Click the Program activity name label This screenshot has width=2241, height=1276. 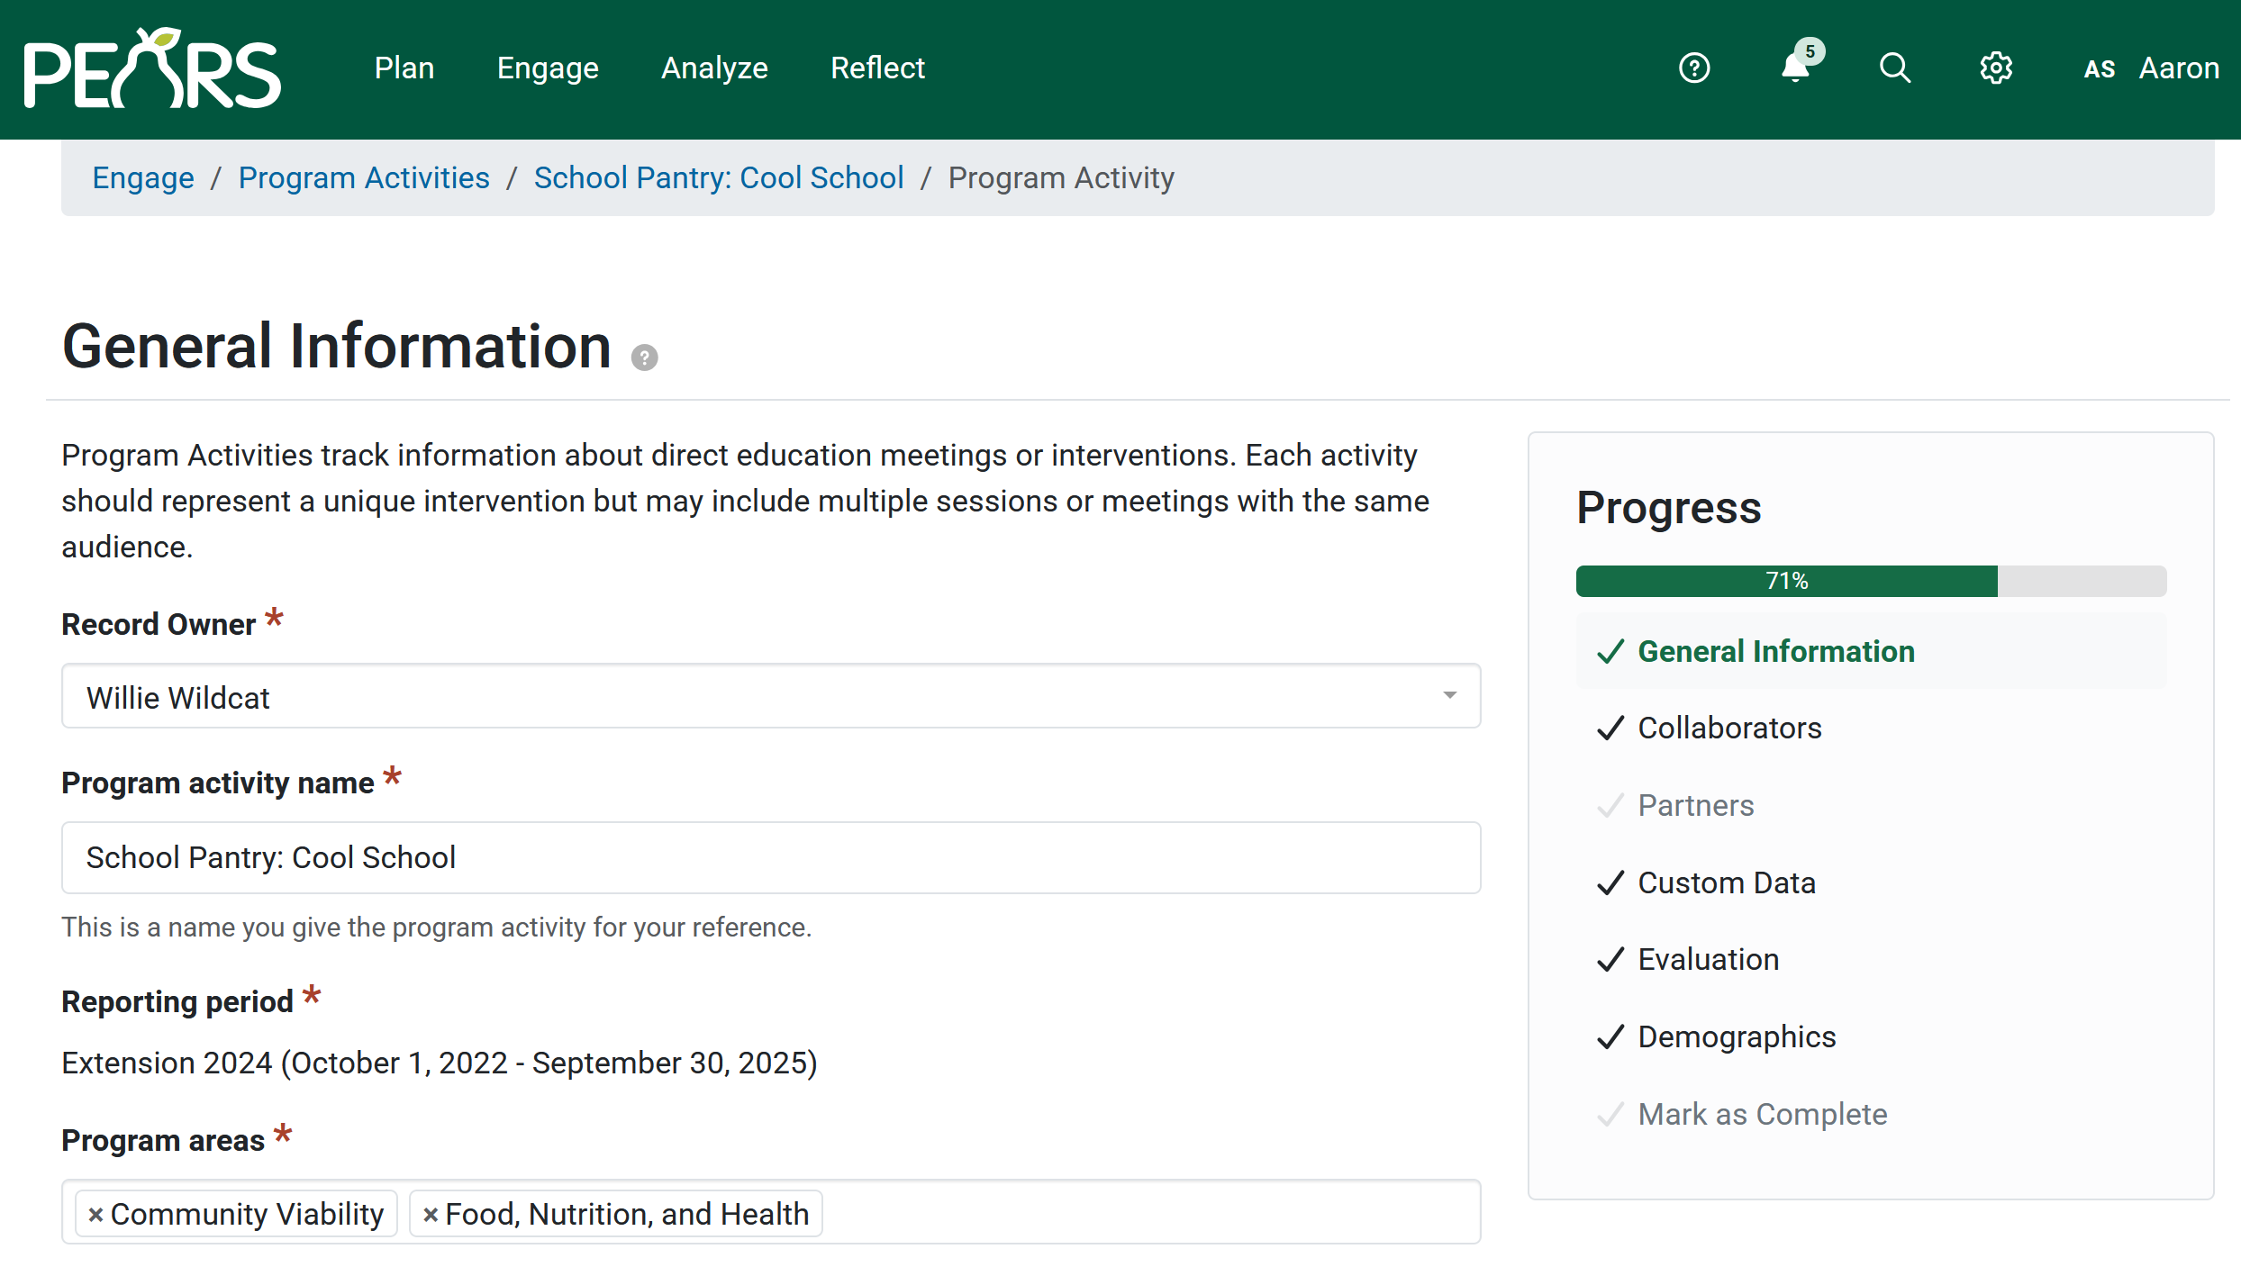pyautogui.click(x=217, y=783)
